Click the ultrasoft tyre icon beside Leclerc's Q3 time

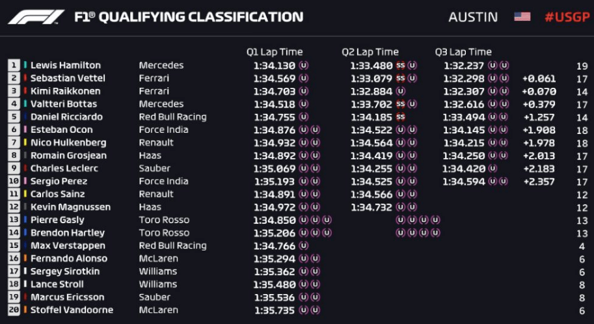[493, 169]
